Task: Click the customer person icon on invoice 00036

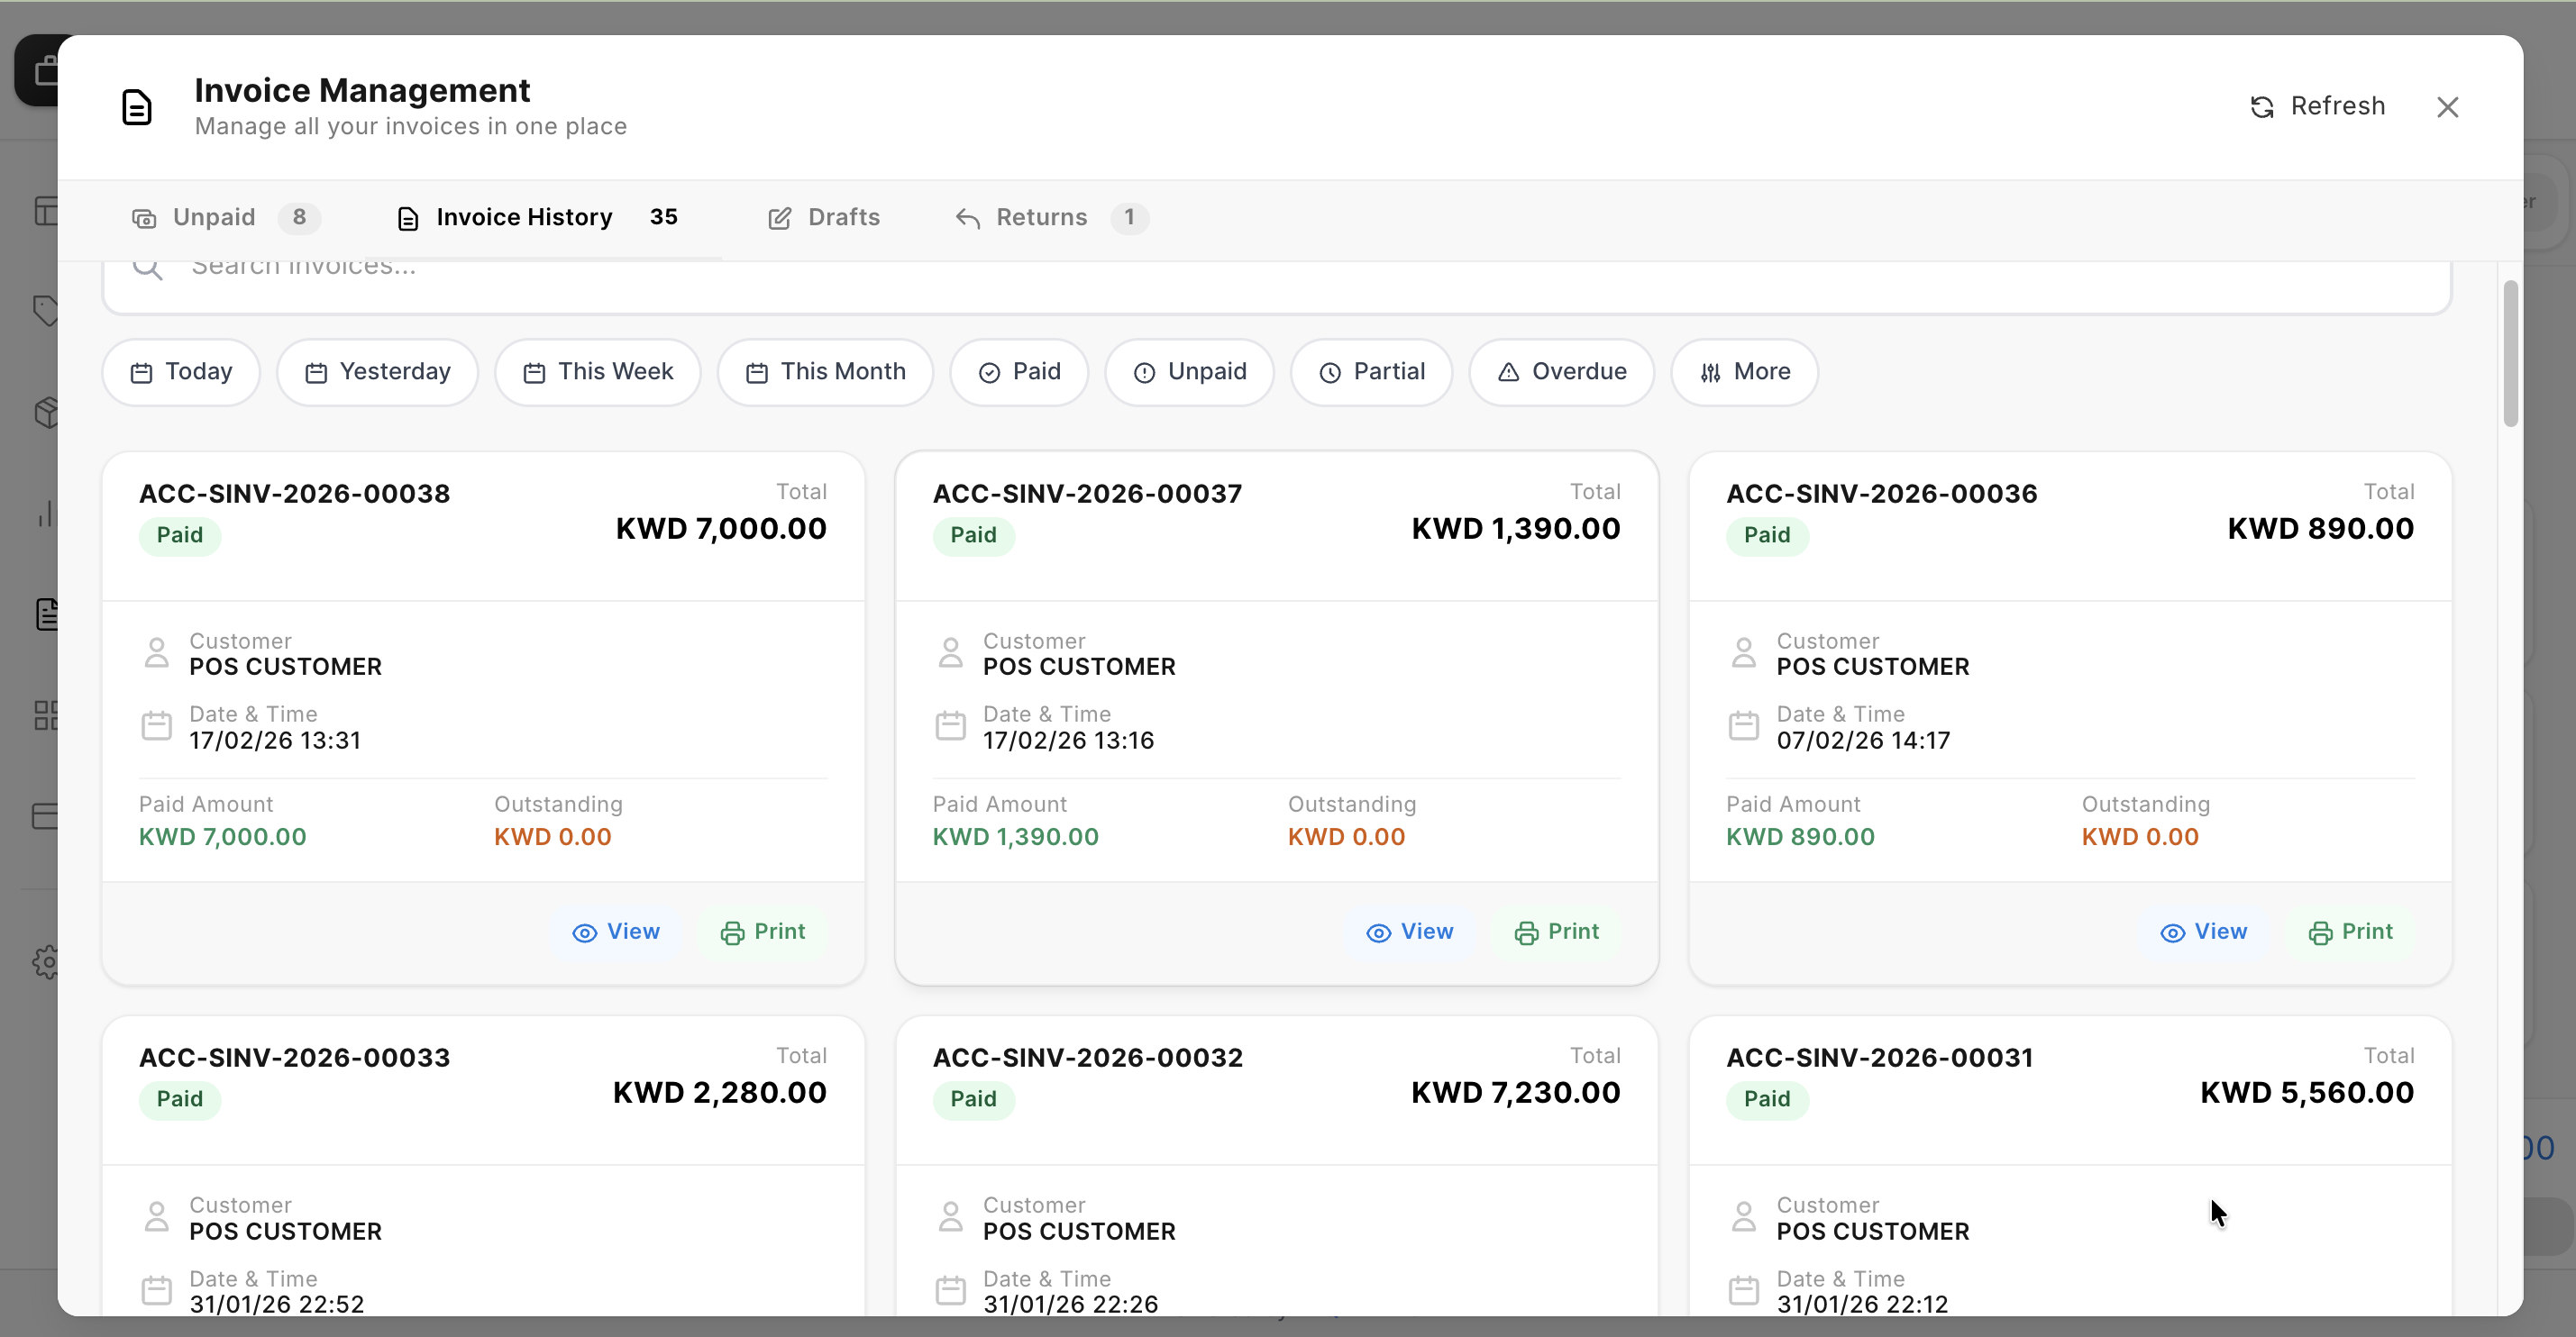Action: click(x=1744, y=652)
